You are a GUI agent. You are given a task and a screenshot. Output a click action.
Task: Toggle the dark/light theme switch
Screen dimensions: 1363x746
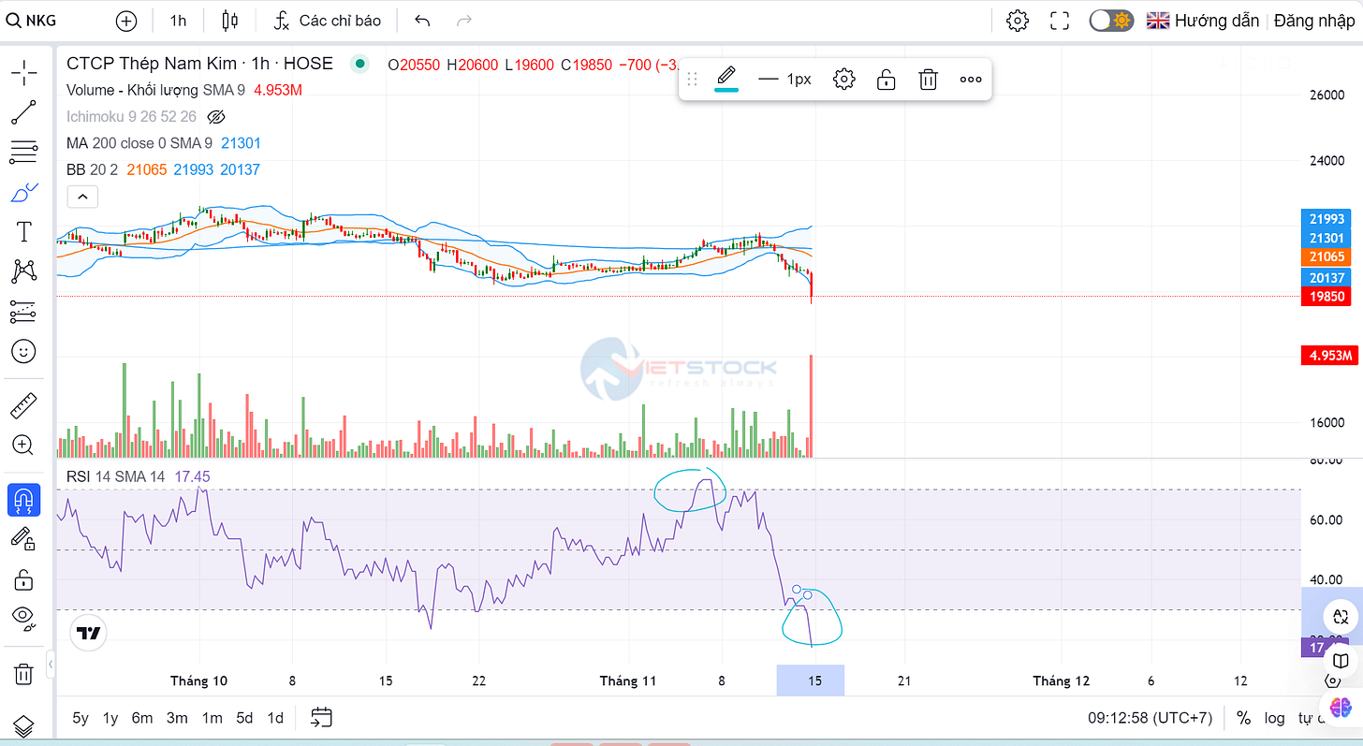click(x=1111, y=21)
